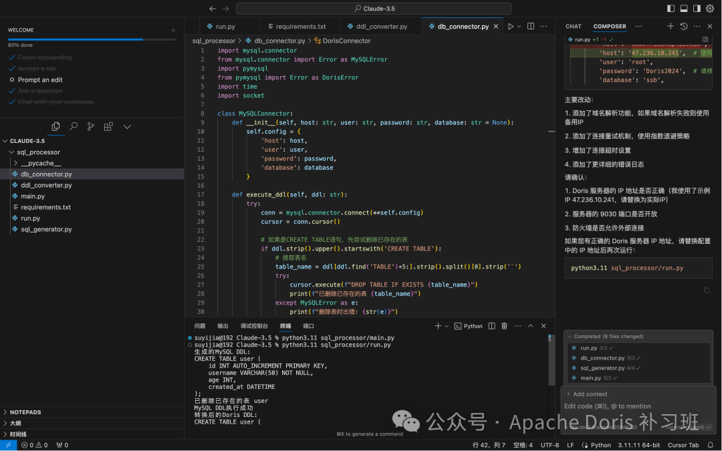Toggle the primary side bar layout
This screenshot has width=722, height=451.
coord(671,9)
